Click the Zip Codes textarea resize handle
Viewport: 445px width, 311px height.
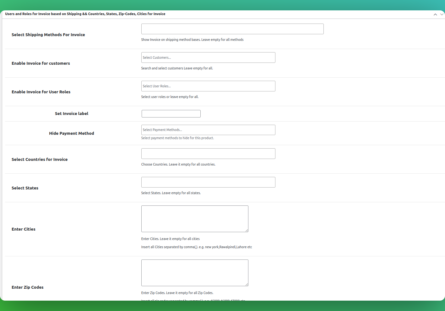[247, 284]
